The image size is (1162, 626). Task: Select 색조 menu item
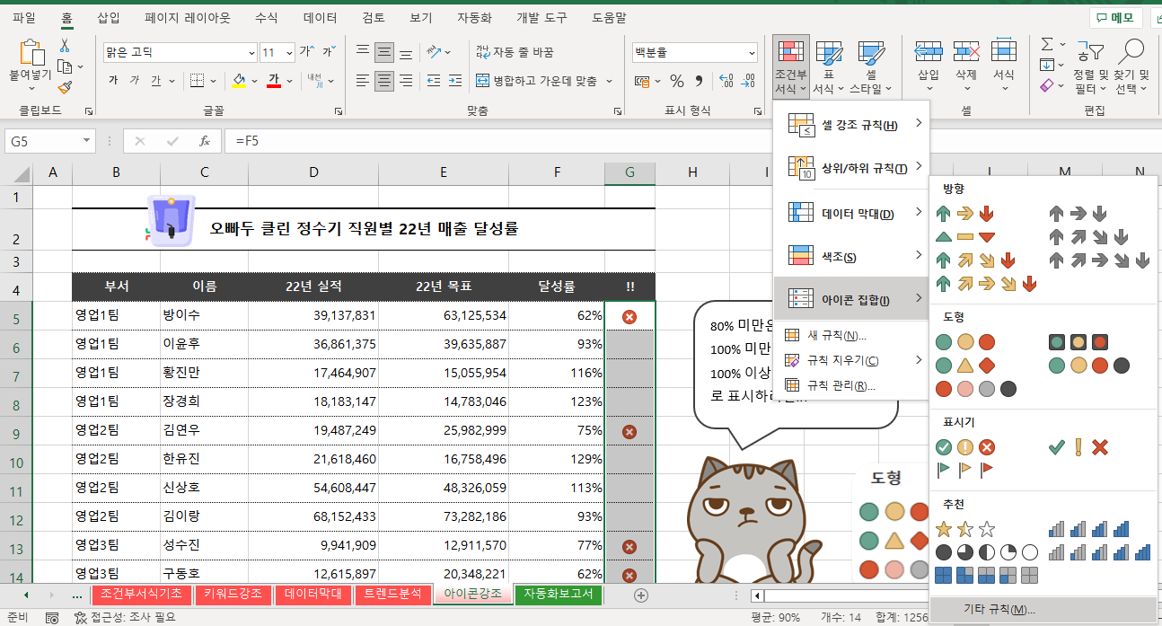coord(851,257)
